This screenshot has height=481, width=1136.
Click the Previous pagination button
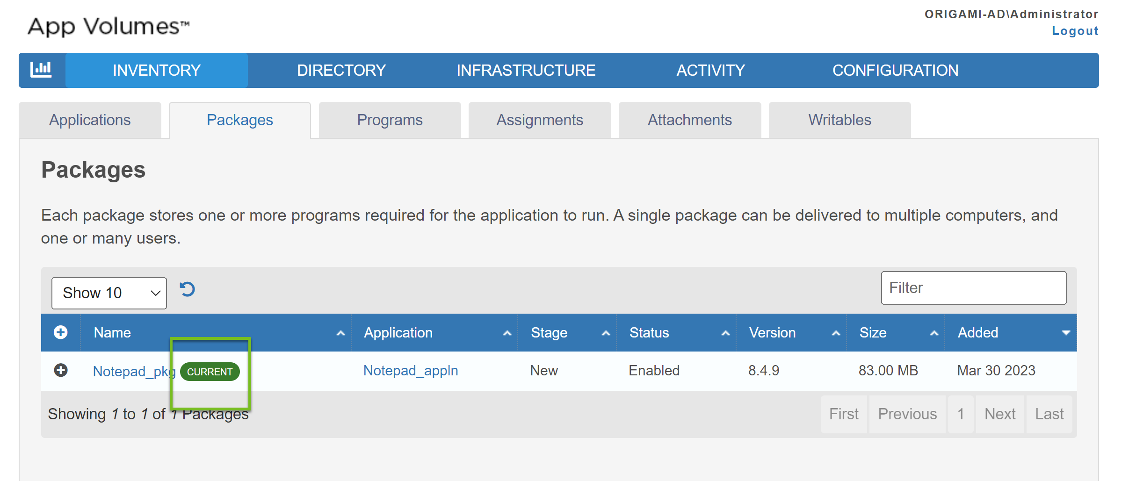click(907, 414)
